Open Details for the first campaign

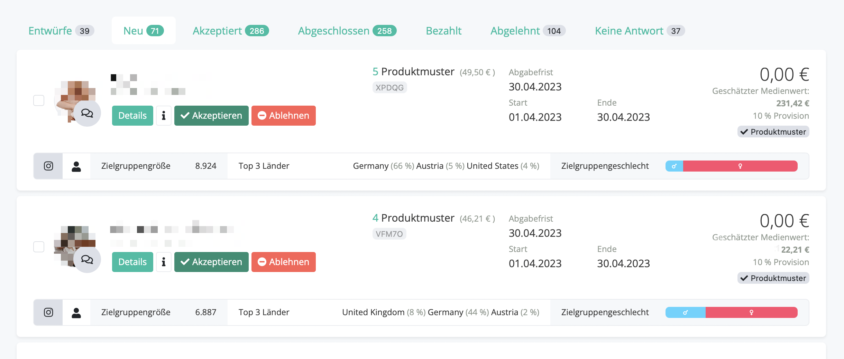132,116
